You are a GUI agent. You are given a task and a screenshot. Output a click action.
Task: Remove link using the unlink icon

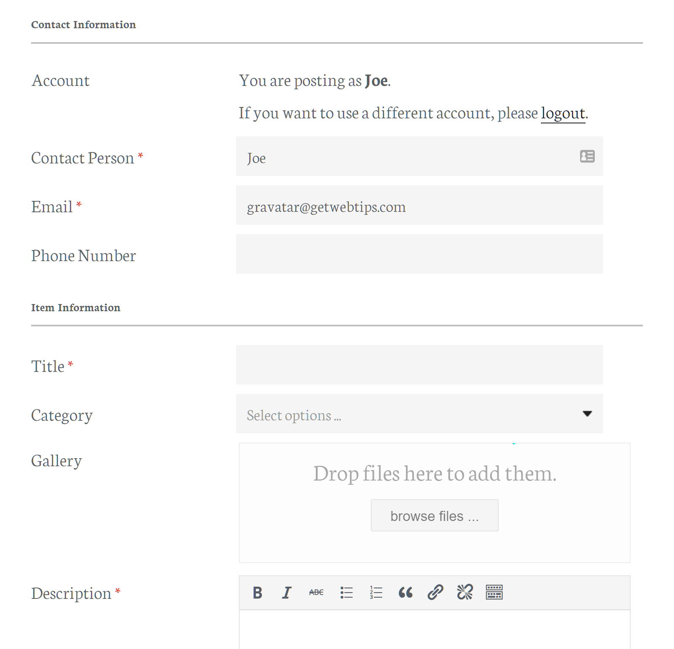(465, 593)
